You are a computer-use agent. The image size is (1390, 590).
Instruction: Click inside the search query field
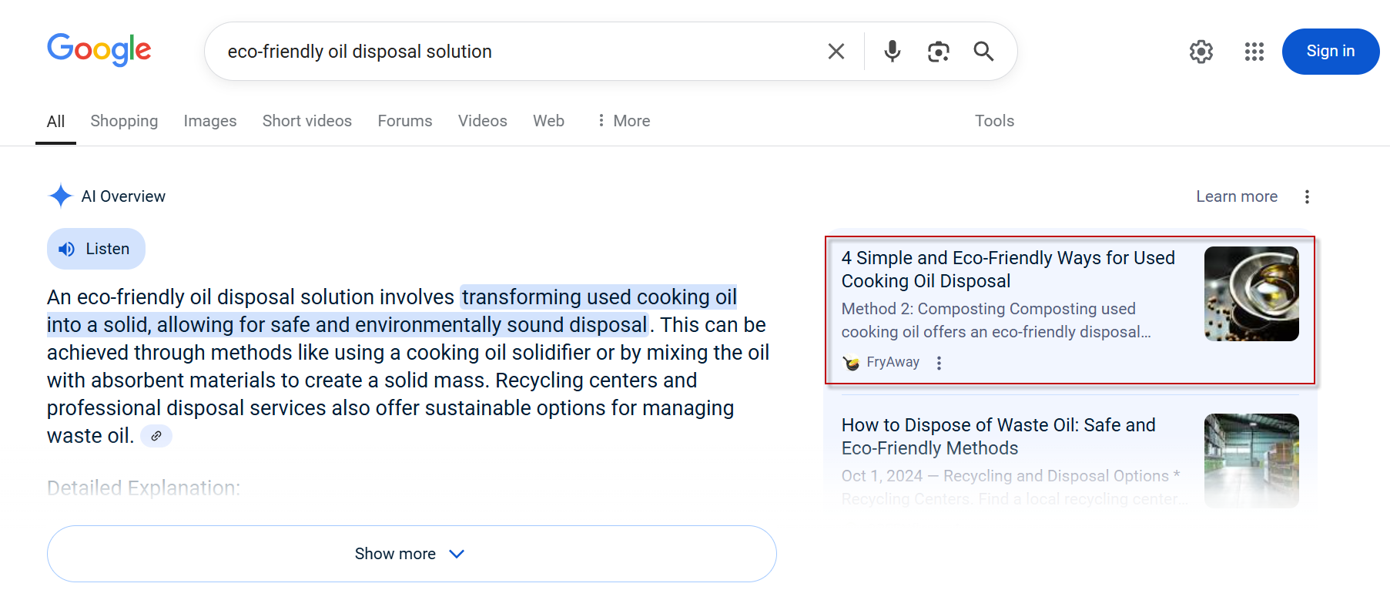click(x=516, y=52)
